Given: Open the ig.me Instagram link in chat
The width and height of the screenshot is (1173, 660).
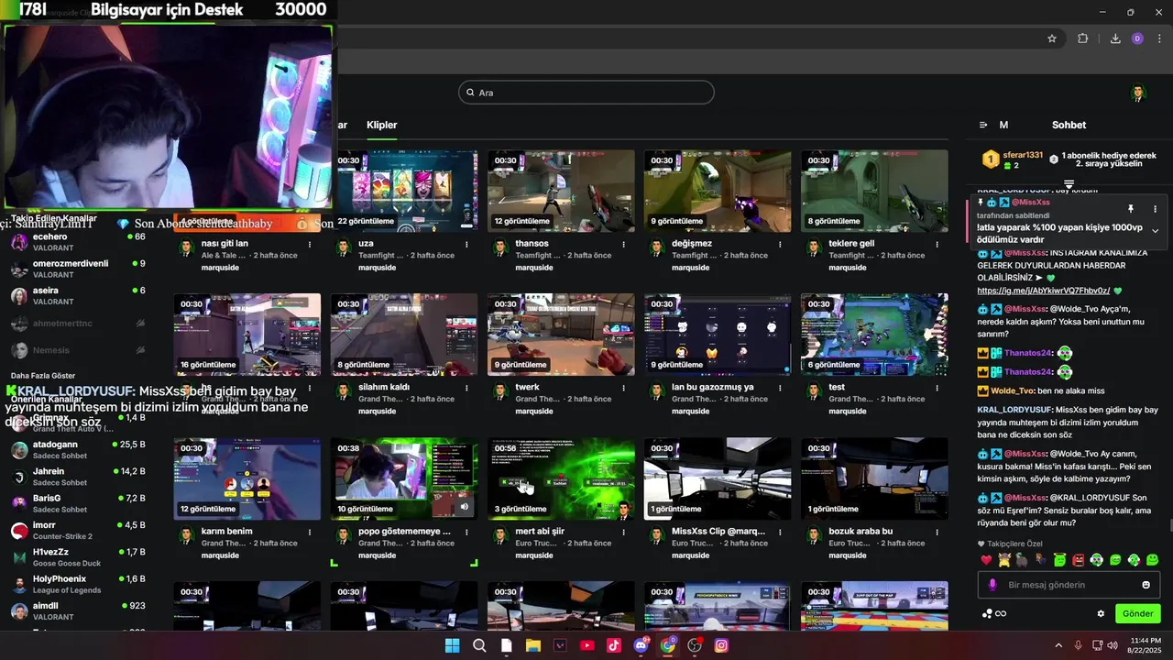Looking at the screenshot, I should tap(1043, 291).
